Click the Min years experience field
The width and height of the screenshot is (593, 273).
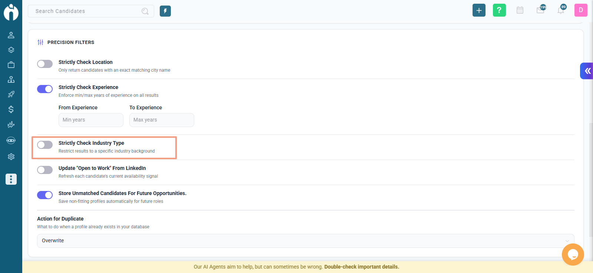[91, 120]
